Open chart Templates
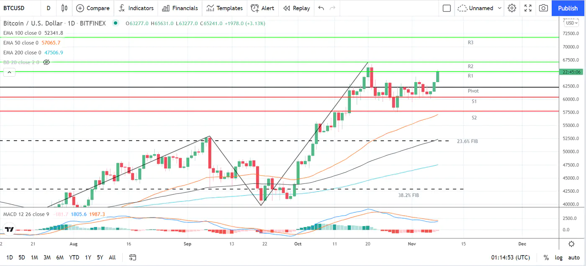The image size is (586, 266). (224, 8)
